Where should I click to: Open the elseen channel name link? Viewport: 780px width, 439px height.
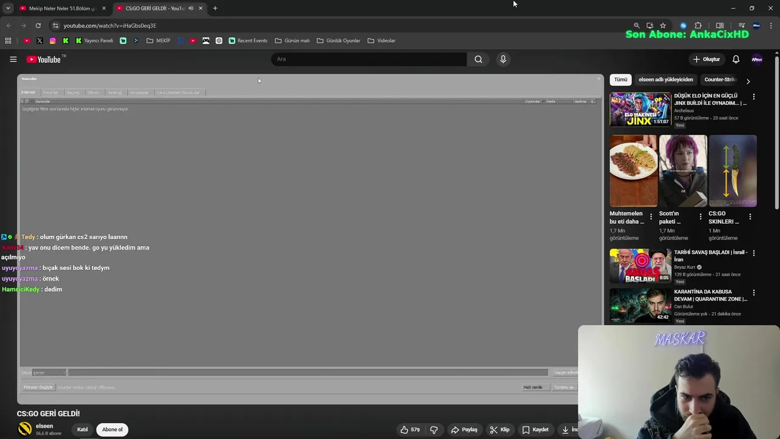[44, 426]
